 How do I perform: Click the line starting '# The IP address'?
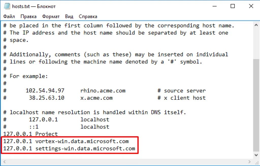click(x=116, y=33)
